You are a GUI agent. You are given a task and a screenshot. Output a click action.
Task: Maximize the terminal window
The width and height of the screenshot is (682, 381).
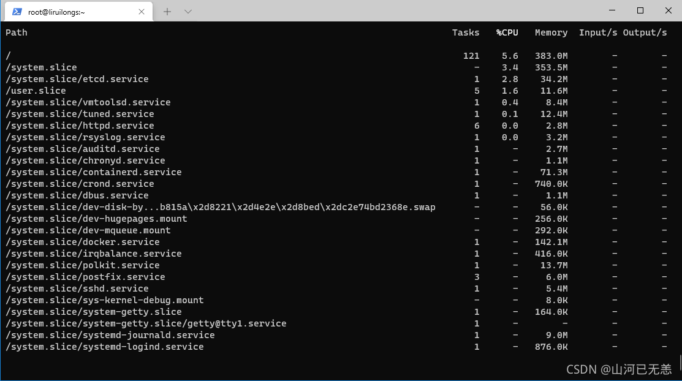[x=640, y=10]
